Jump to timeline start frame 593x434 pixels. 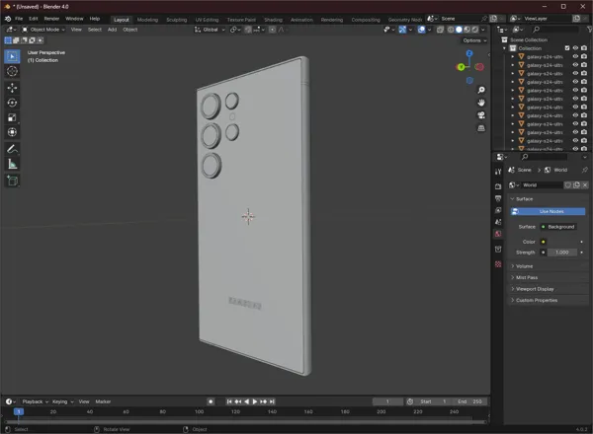click(x=229, y=401)
